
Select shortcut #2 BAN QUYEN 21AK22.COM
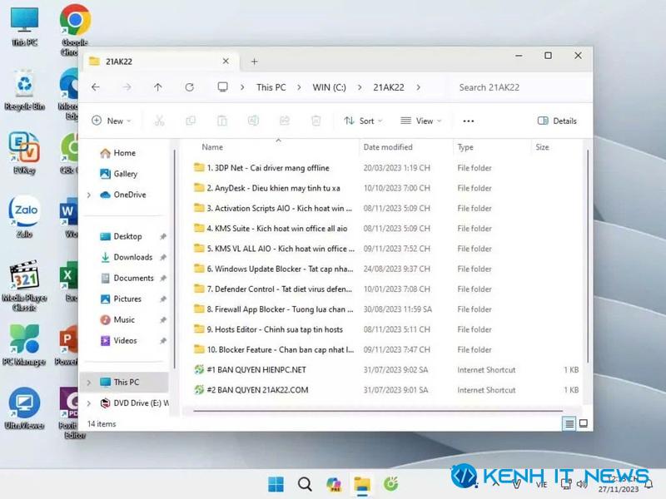(x=251, y=390)
